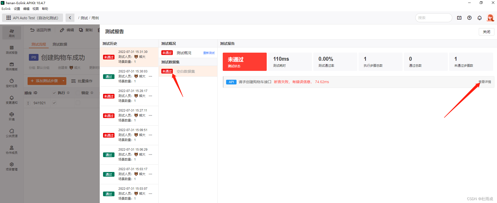
Task: Click the 关闭 button on test report
Action: pyautogui.click(x=486, y=32)
